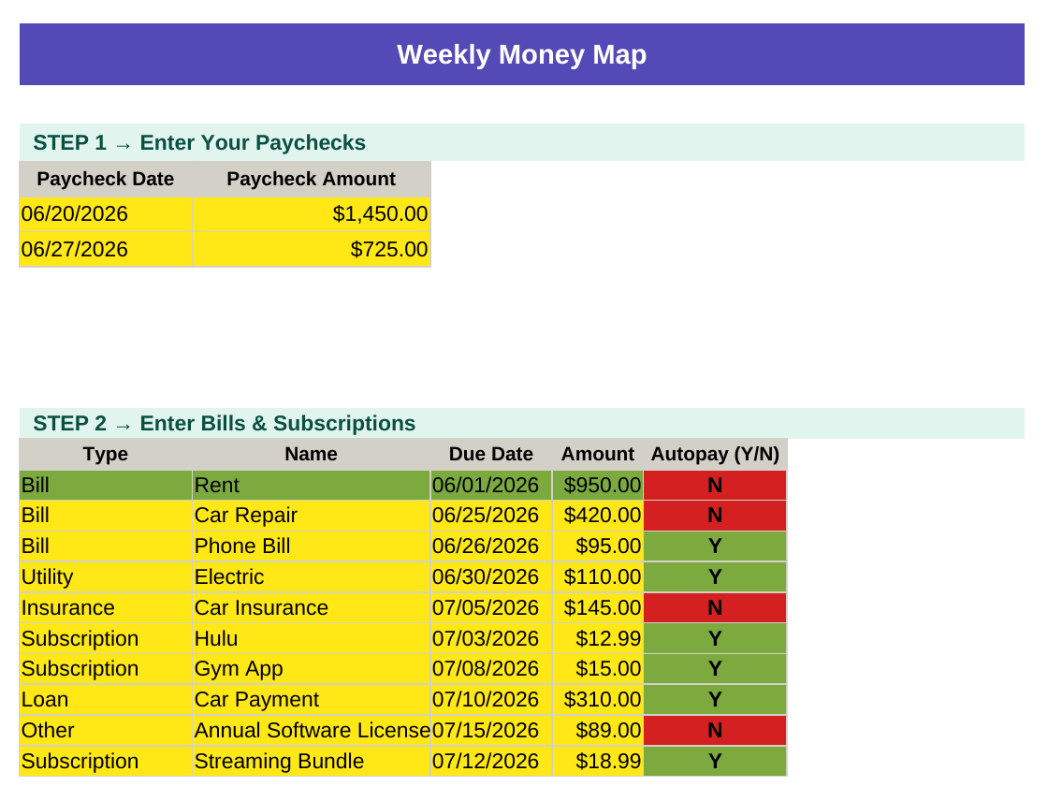The image size is (1048, 801).
Task: Select paycheck amount cell $725.00
Action: [x=312, y=250]
